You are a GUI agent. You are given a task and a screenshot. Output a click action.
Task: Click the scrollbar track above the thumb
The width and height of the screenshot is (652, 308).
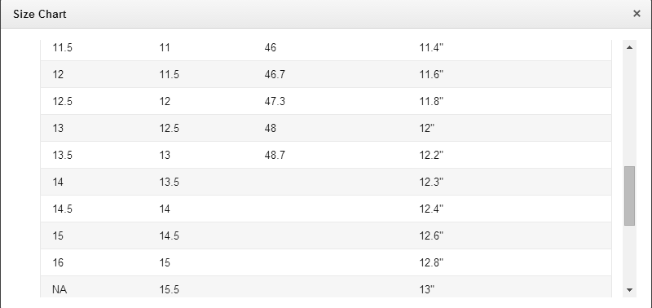tap(629, 110)
